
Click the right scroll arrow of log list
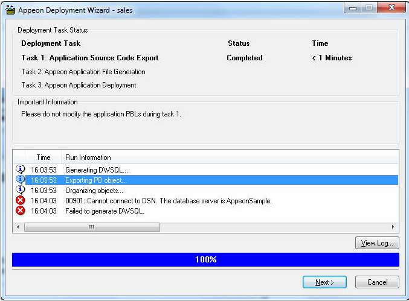[393, 227]
